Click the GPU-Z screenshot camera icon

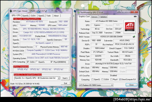click(x=135, y=16)
